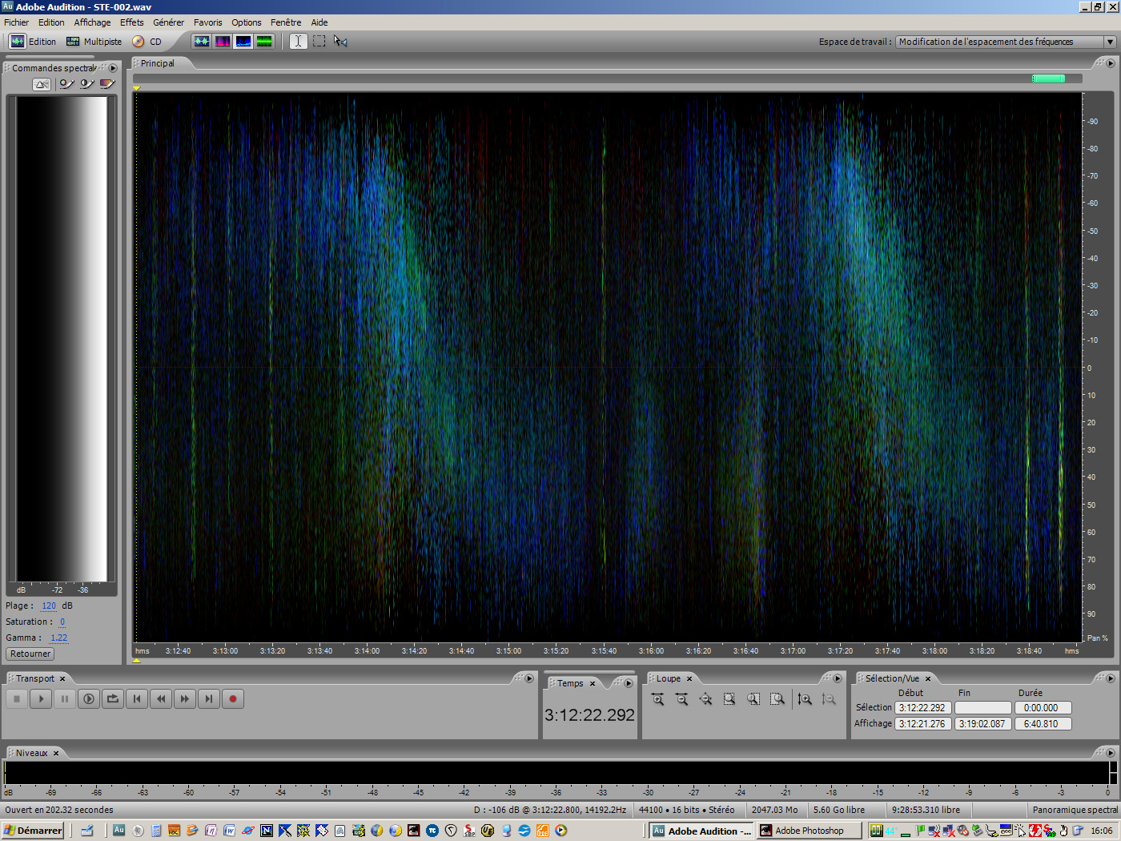Select the marquee selection tool
Viewport: 1121px width, 841px height.
[x=319, y=42]
